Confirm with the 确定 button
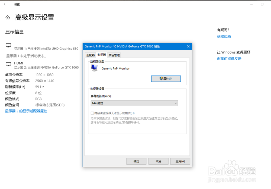 136,161
